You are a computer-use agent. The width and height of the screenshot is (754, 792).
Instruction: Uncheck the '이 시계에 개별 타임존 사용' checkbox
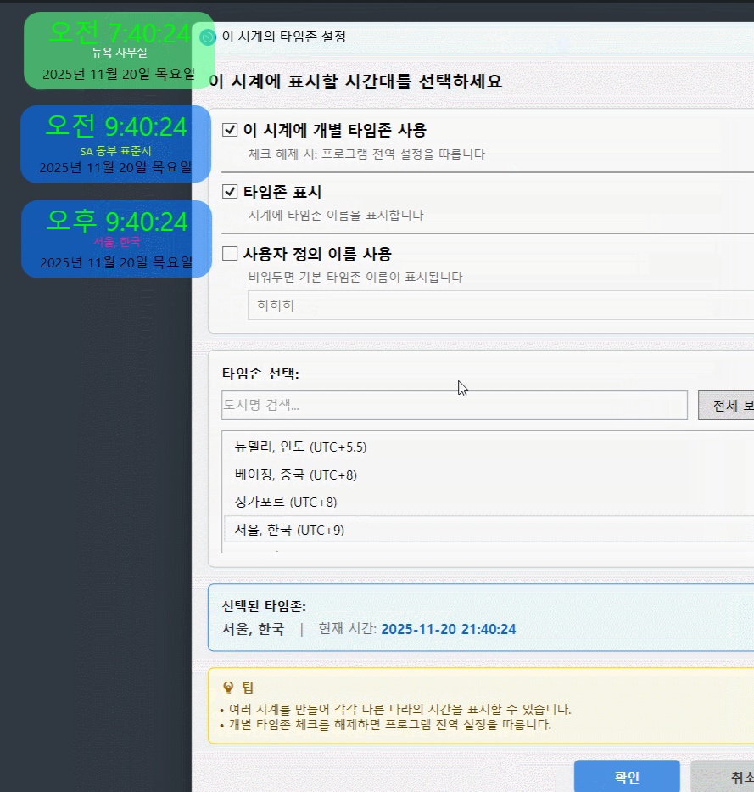[x=229, y=130]
